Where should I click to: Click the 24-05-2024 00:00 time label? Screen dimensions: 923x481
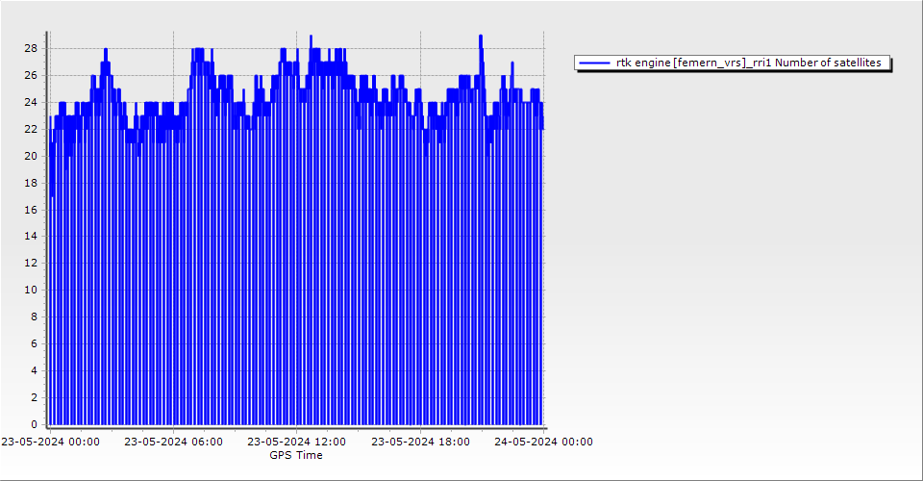click(543, 443)
